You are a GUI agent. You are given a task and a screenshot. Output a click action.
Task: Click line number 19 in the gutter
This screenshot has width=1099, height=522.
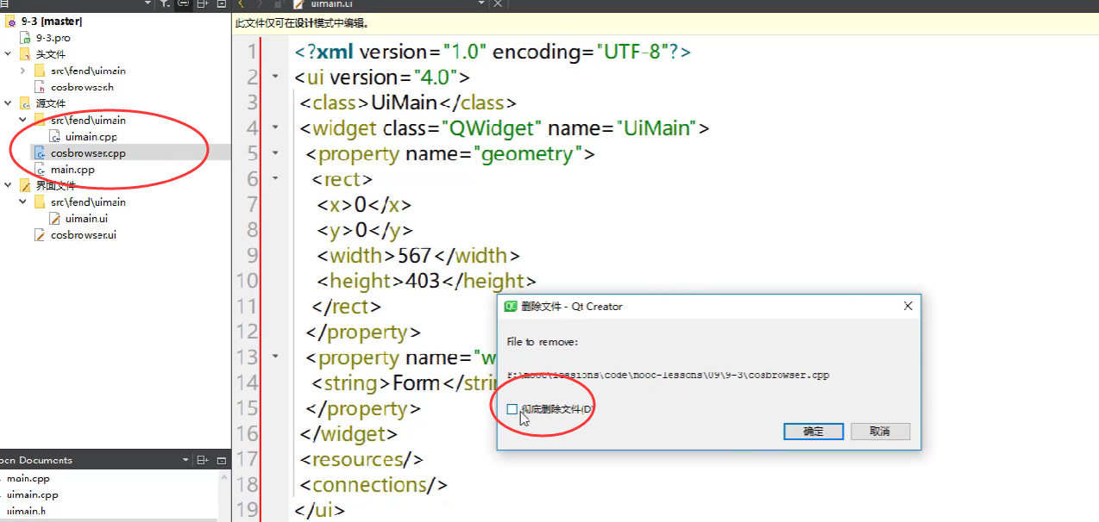coord(247,510)
